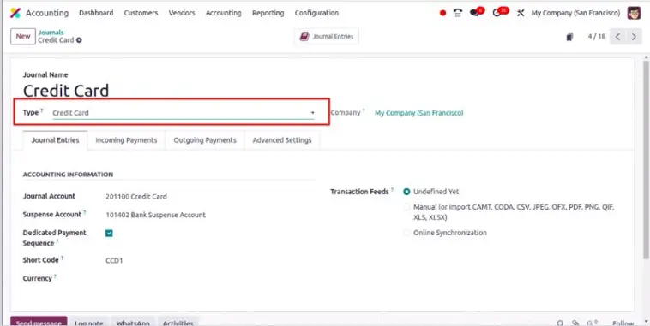Click the duplicate record book icon
The height and width of the screenshot is (326, 650).
[570, 37]
